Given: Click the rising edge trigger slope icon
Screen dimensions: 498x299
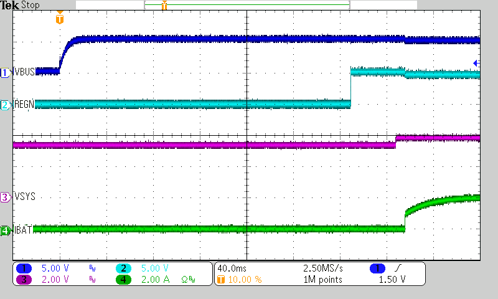Looking at the screenshot, I should click(x=397, y=268).
